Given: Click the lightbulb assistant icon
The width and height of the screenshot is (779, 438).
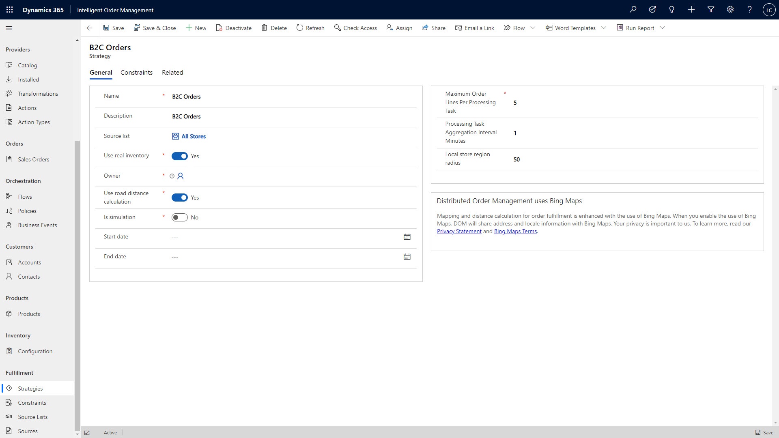Looking at the screenshot, I should (x=672, y=10).
